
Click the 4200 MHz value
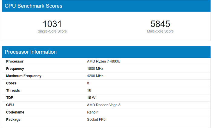click(x=95, y=76)
